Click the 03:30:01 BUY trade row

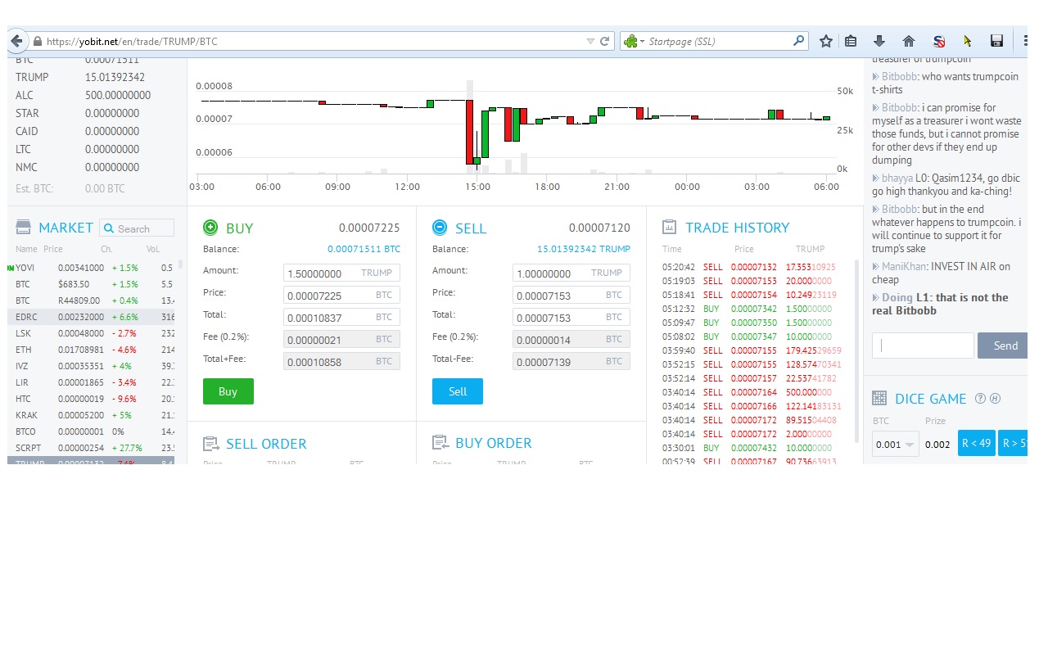coord(752,448)
